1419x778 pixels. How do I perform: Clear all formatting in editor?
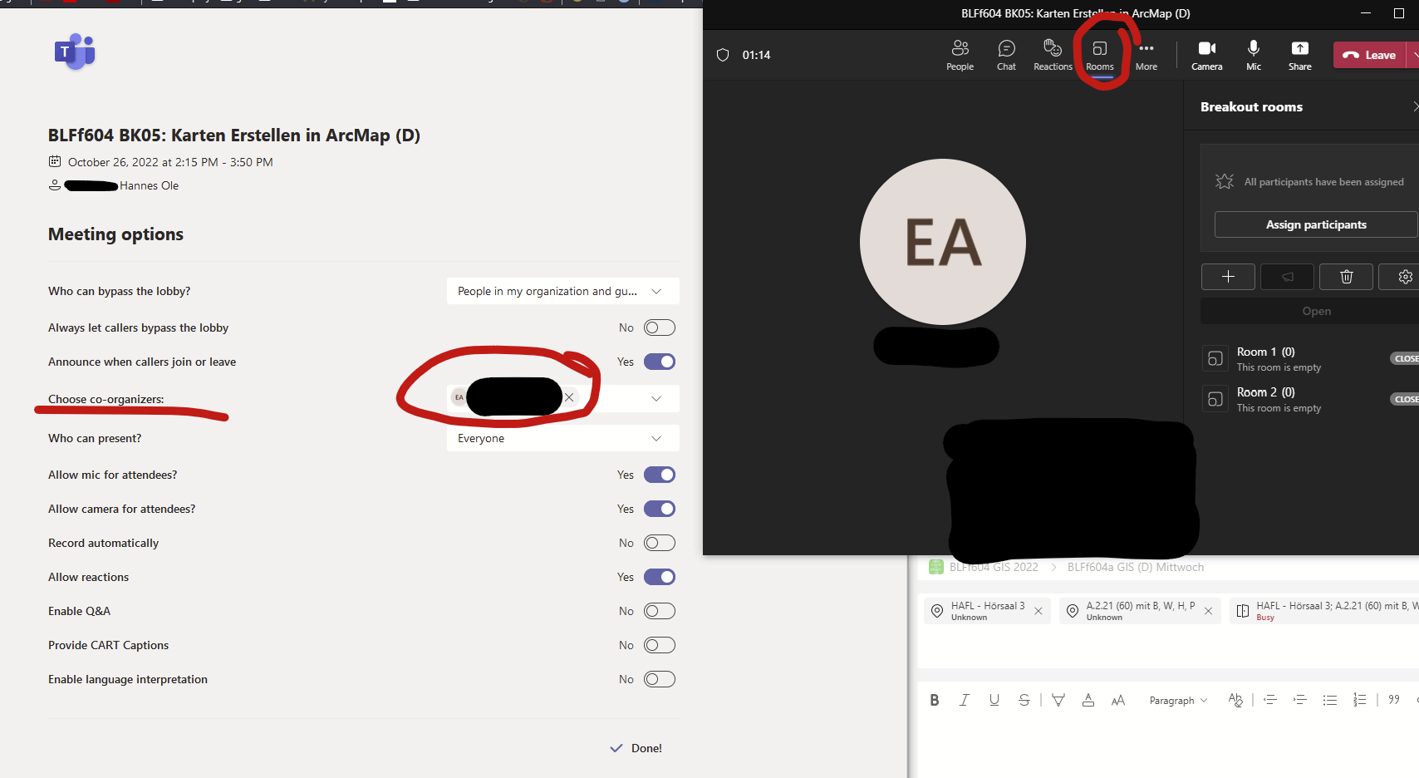coord(1235,700)
